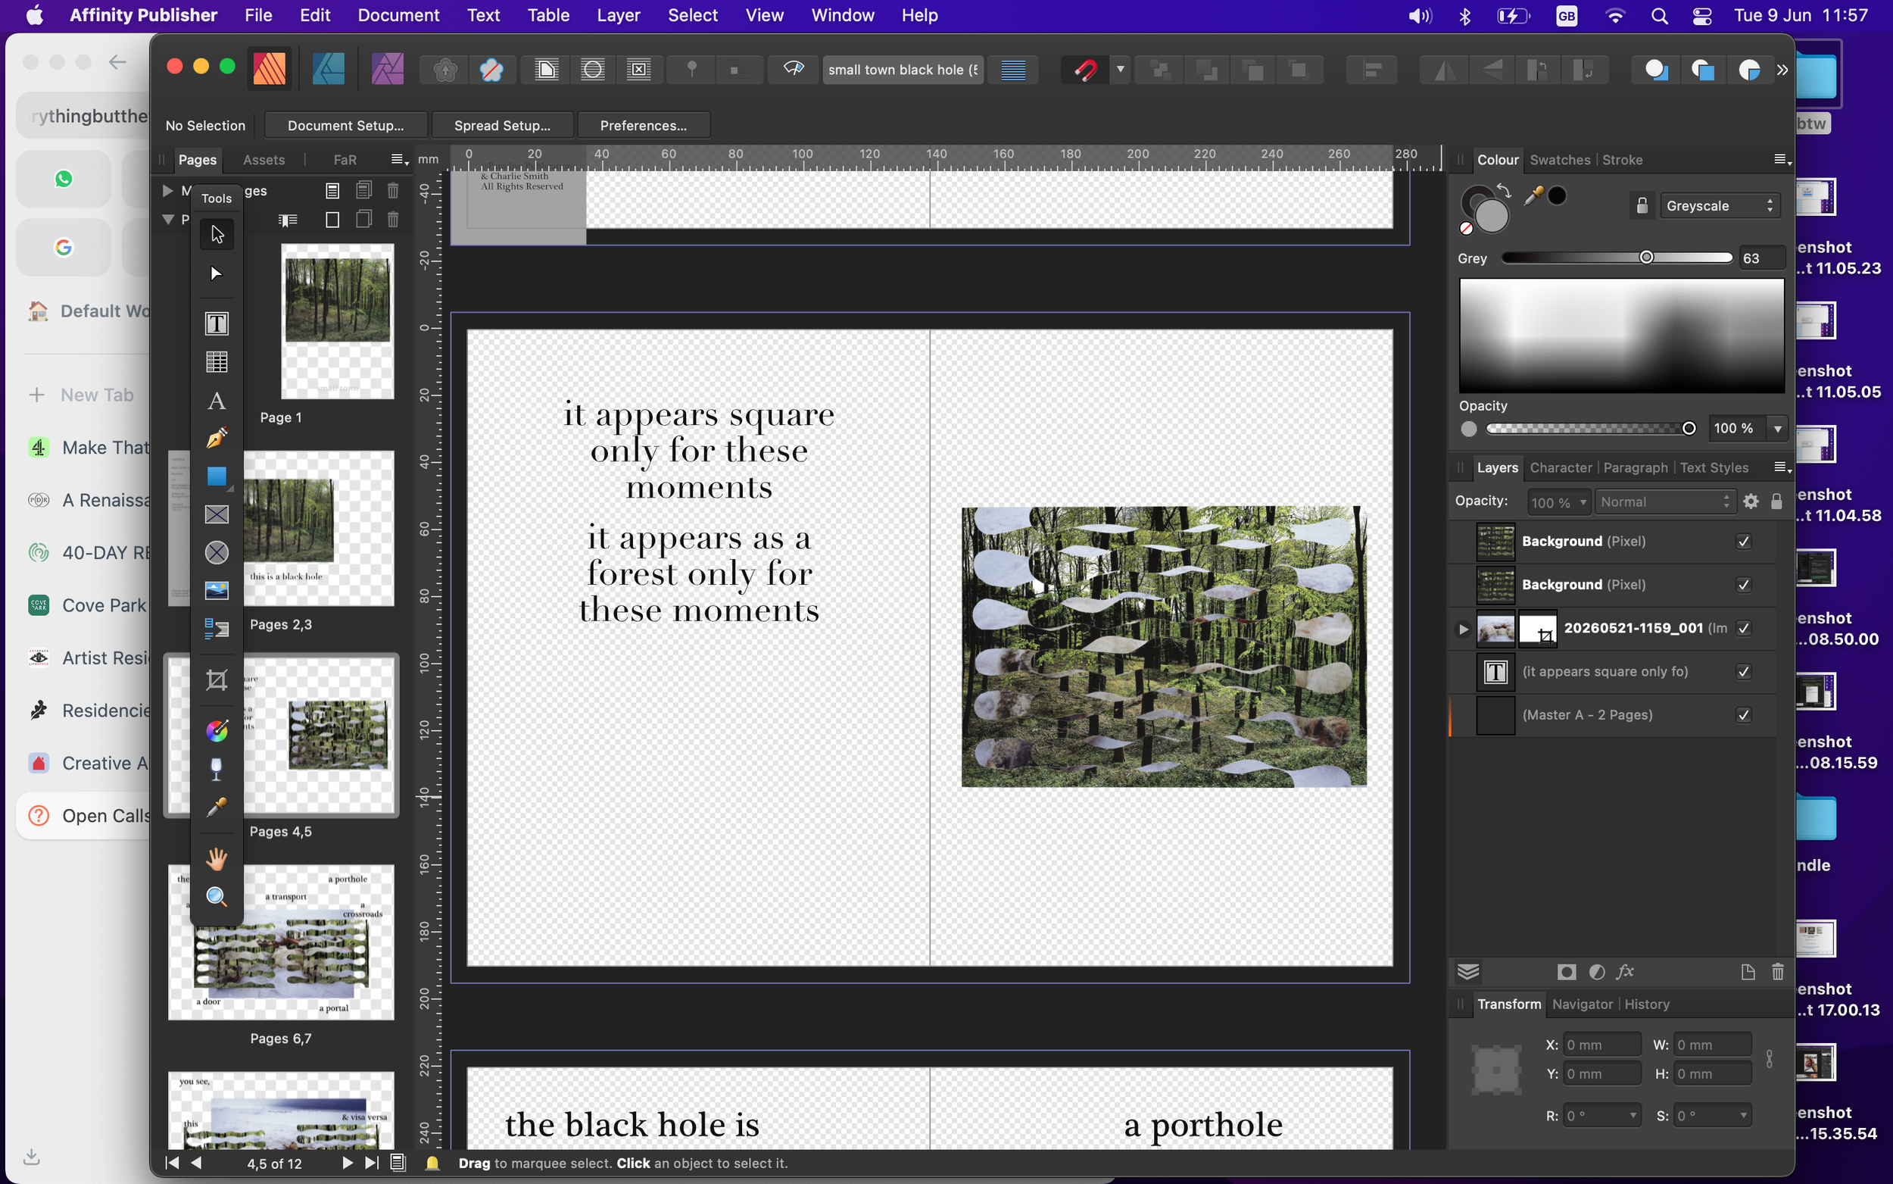The height and width of the screenshot is (1184, 1893).
Task: Select the Table tool
Action: click(x=217, y=362)
